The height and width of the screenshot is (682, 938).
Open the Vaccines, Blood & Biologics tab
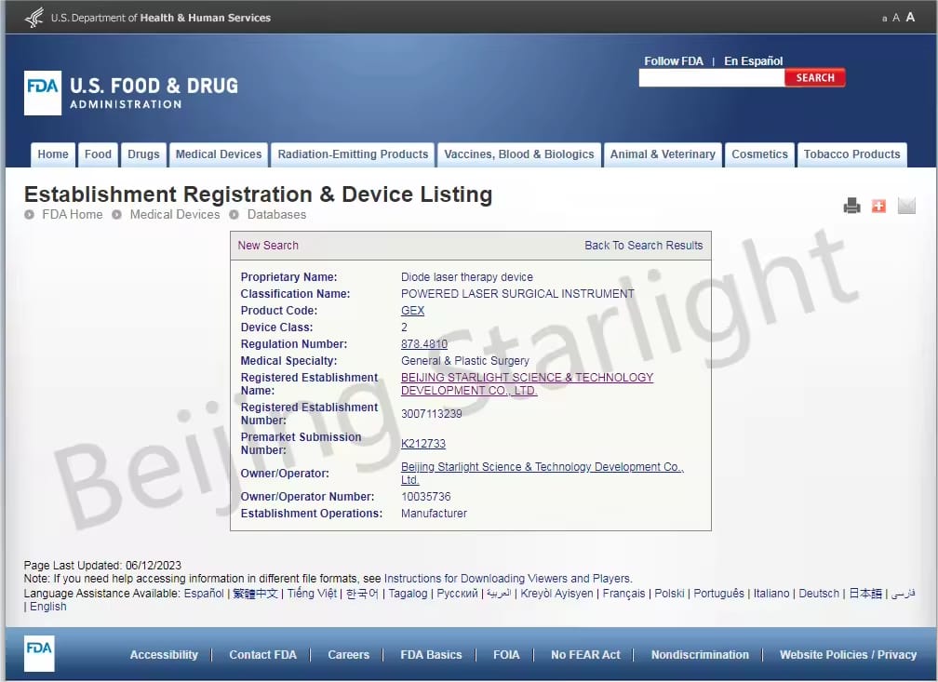(518, 154)
